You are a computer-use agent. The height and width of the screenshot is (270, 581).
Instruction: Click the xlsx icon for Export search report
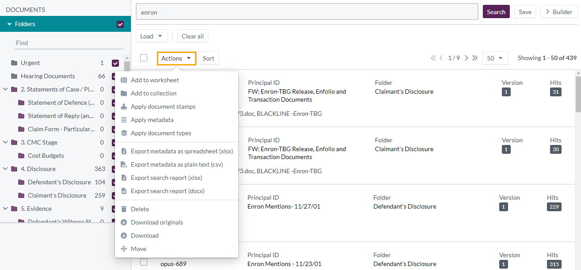click(x=124, y=178)
